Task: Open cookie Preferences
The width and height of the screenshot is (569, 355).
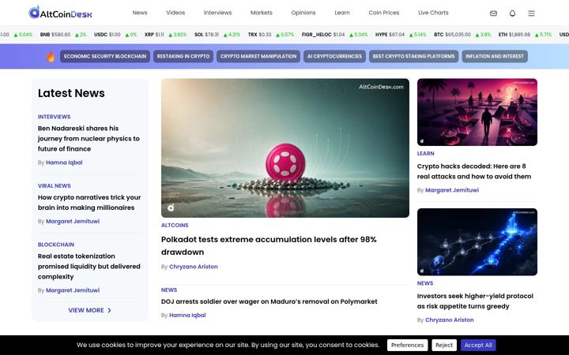Action: click(407, 346)
